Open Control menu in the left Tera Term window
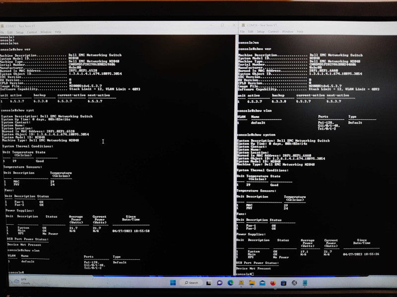The height and width of the screenshot is (297, 397). (32, 32)
